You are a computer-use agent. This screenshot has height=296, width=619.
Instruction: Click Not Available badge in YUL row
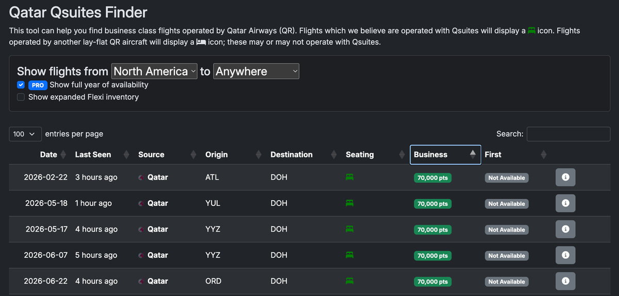point(507,204)
